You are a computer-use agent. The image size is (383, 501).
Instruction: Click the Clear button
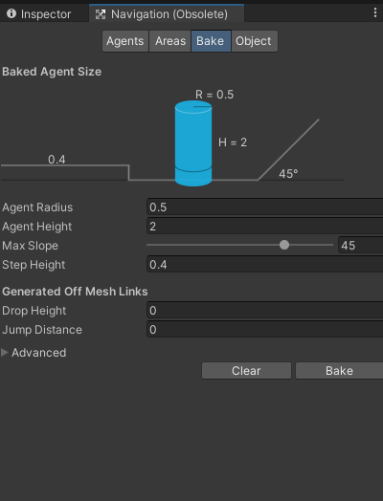[x=246, y=371]
